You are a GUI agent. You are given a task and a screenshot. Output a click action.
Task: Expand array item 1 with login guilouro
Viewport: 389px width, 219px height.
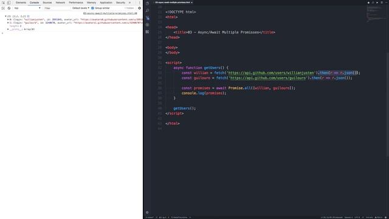8,23
